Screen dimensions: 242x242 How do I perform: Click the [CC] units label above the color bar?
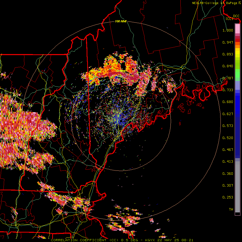[229, 19]
